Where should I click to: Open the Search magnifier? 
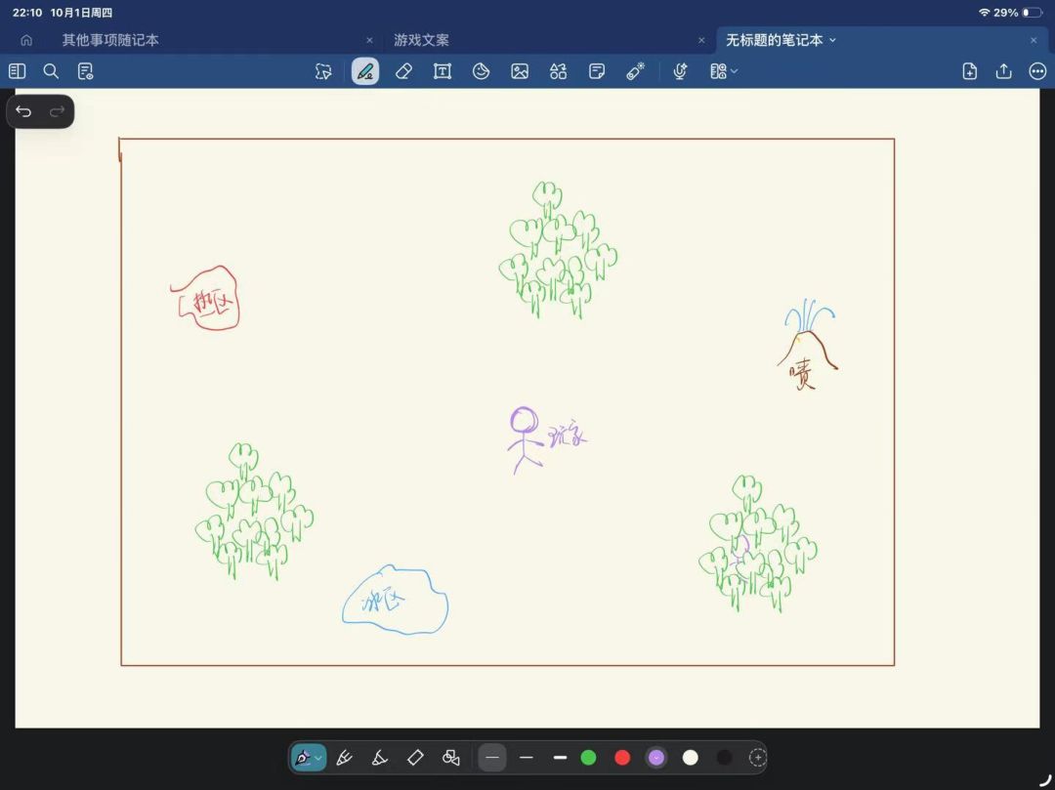(x=51, y=71)
